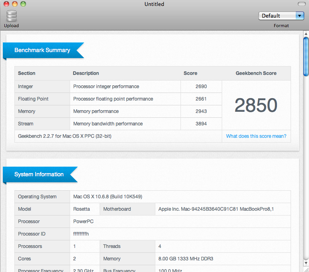Screen dimensions: 309x272
Task: Click the Operating System label cell
Action: (x=42, y=197)
